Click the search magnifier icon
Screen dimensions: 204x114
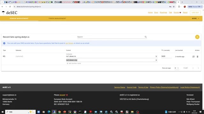pyautogui.click(x=146, y=37)
